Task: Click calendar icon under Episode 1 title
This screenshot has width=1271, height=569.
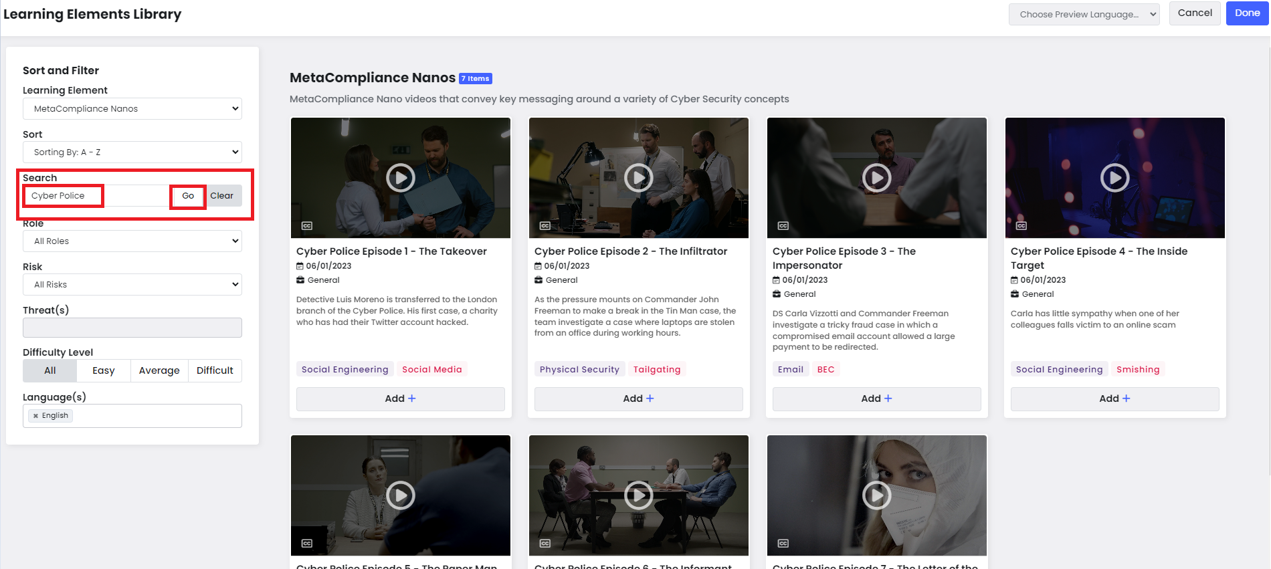Action: tap(300, 266)
